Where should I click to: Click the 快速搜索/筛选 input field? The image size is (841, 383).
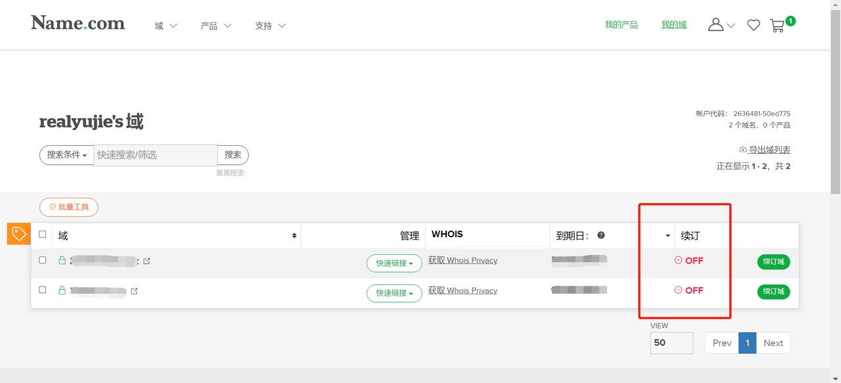pos(155,155)
